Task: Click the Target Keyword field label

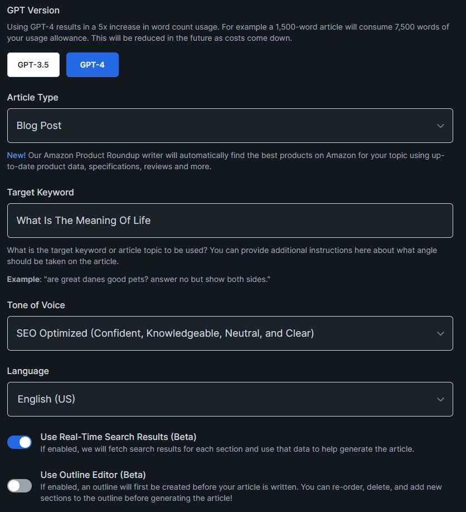Action: pyautogui.click(x=41, y=192)
